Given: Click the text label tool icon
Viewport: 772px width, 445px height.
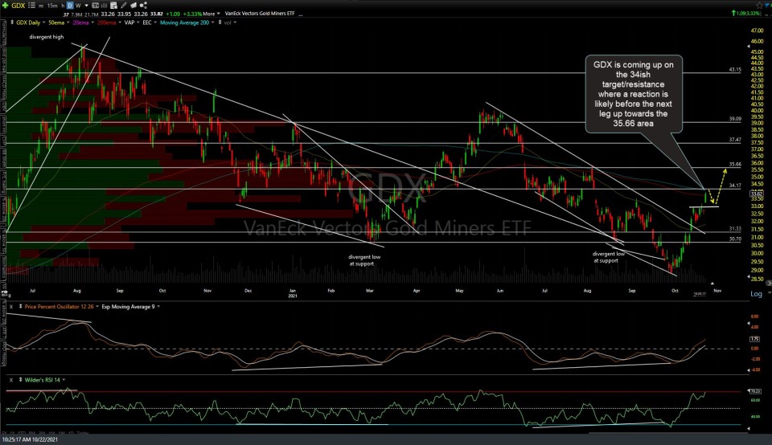Looking at the screenshot, I should [x=96, y=6].
